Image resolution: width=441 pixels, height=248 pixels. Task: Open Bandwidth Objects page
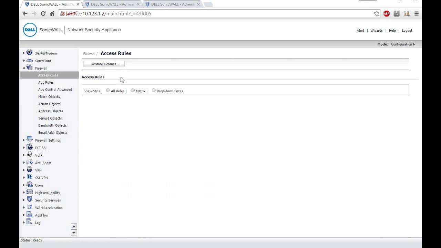click(52, 125)
